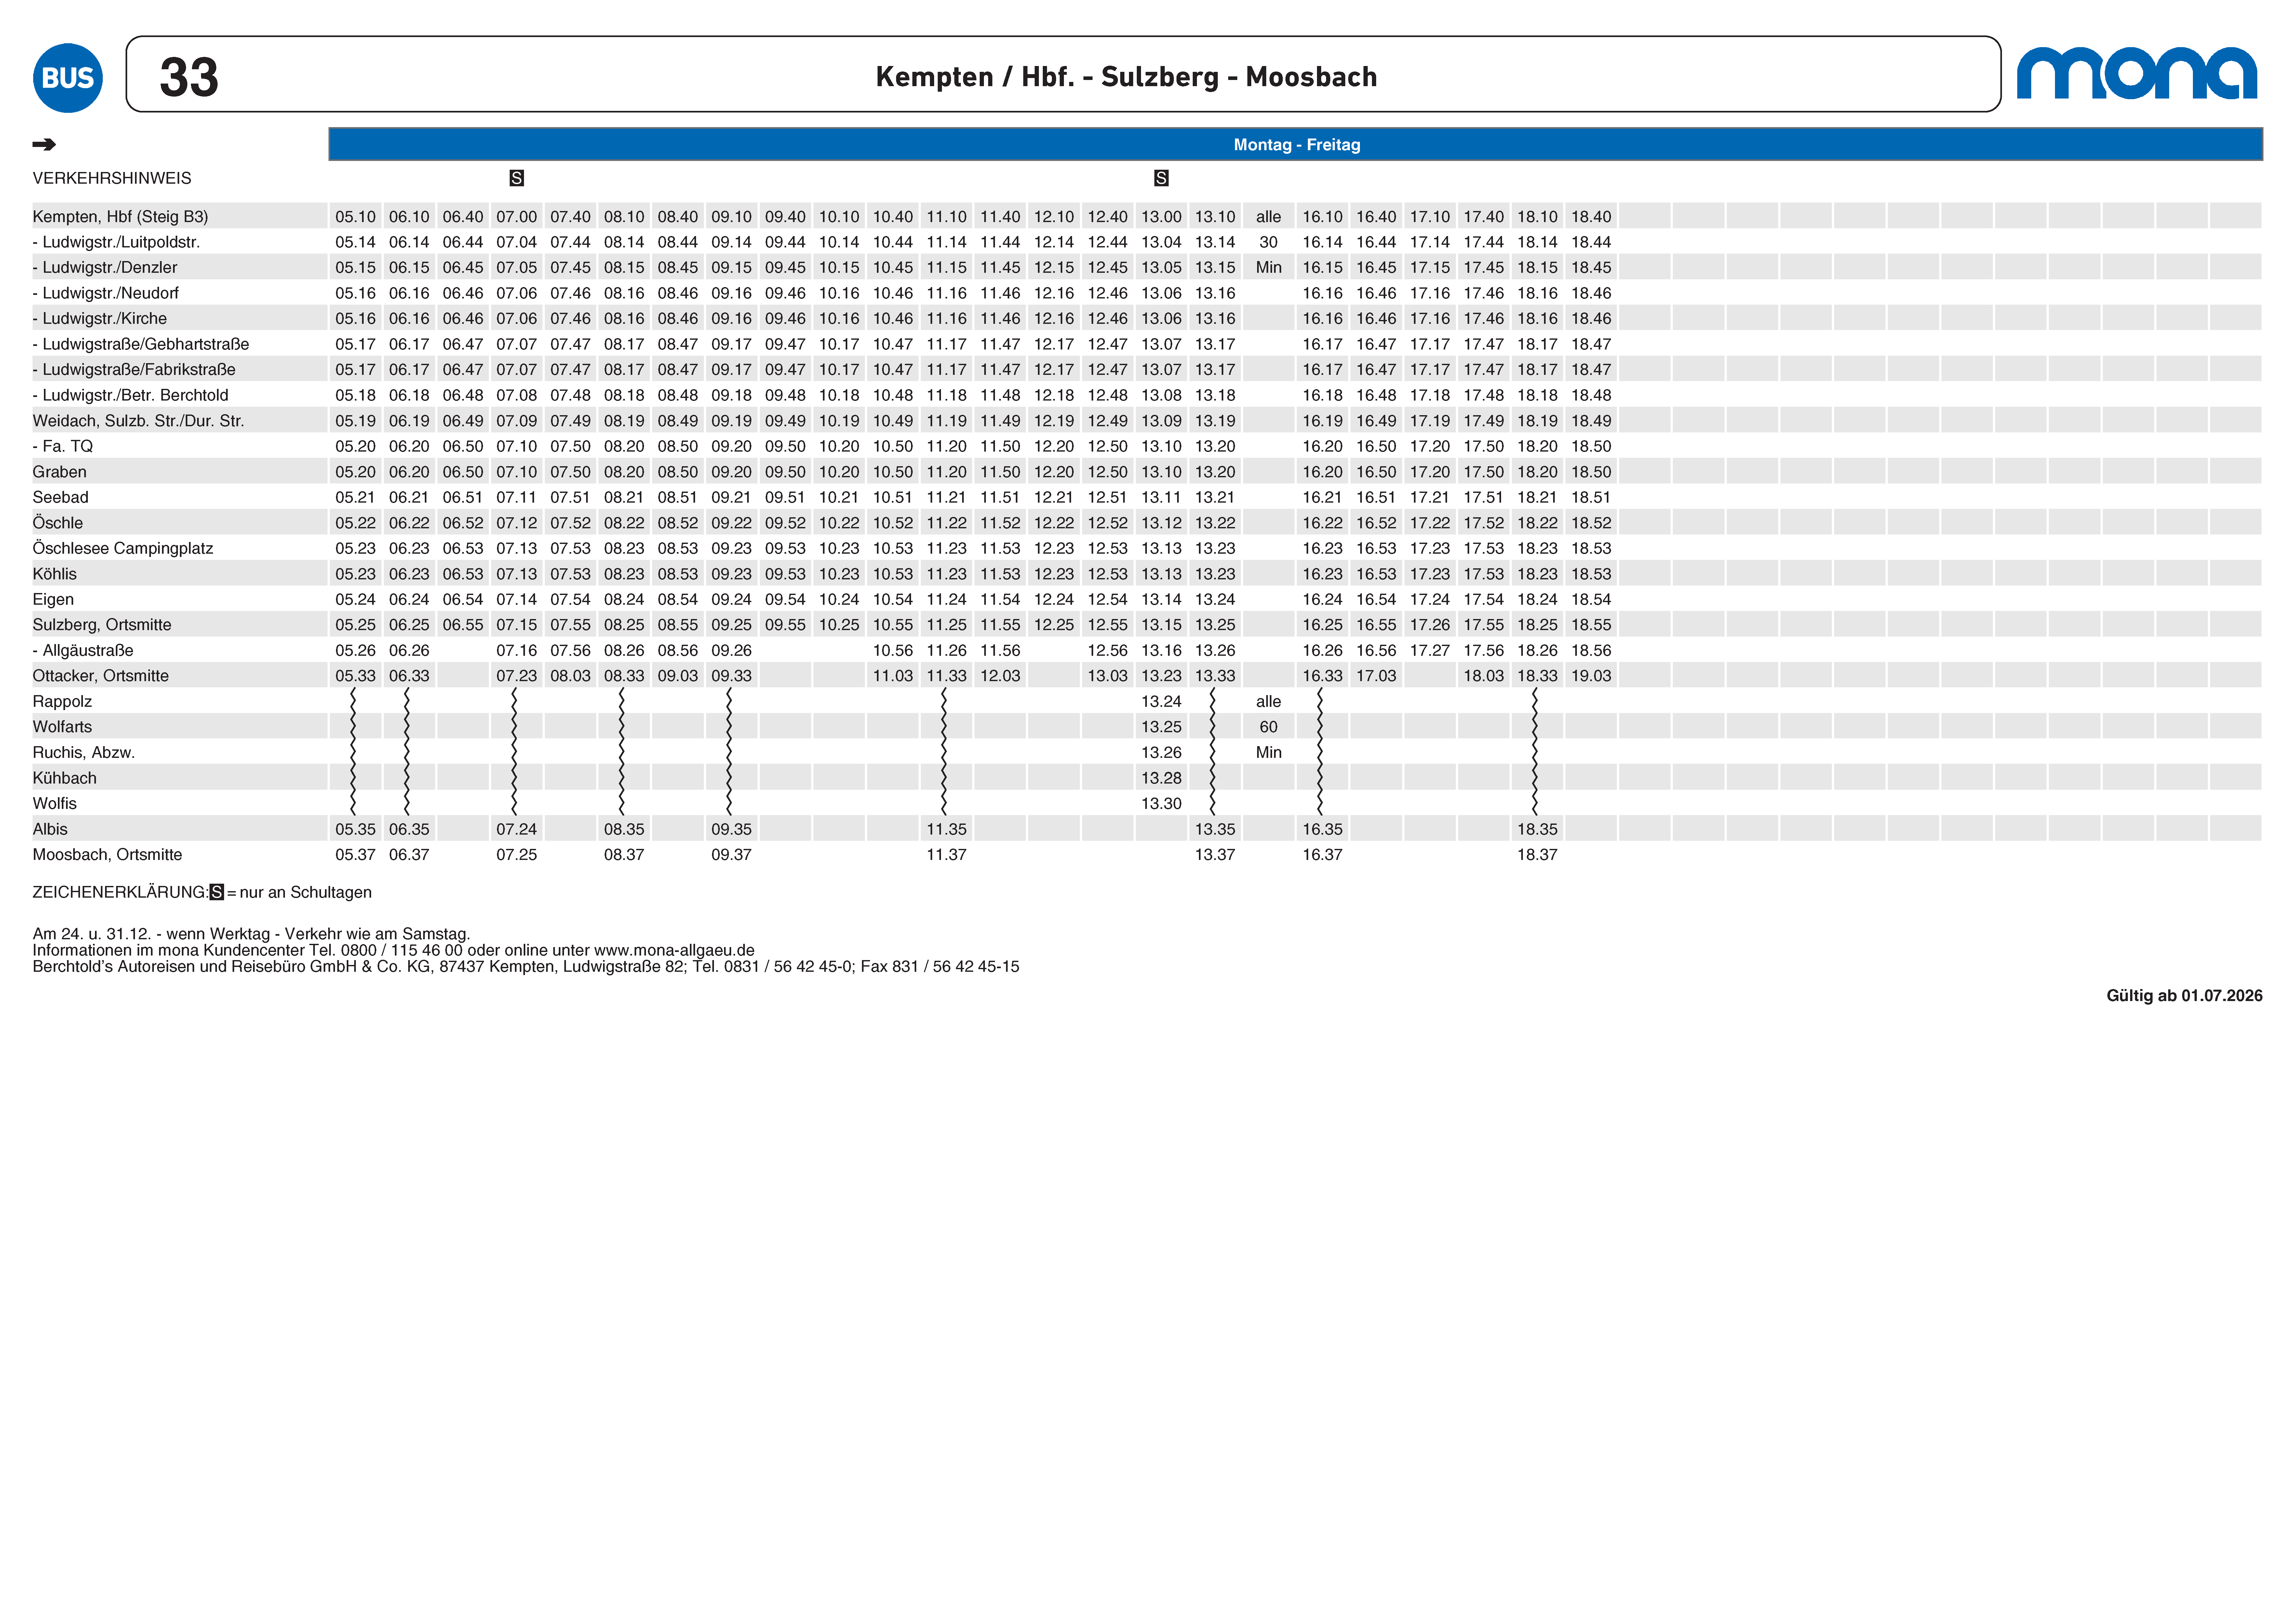Select the legend text nur an Schultagen

point(306,892)
